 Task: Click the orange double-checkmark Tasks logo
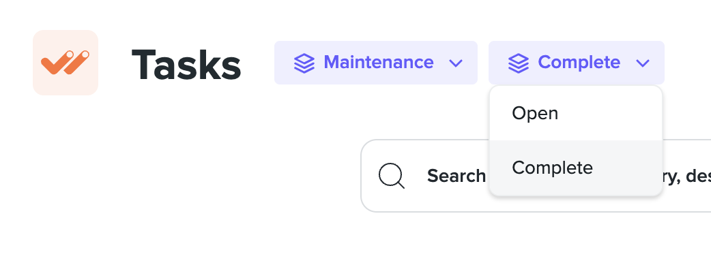[66, 63]
